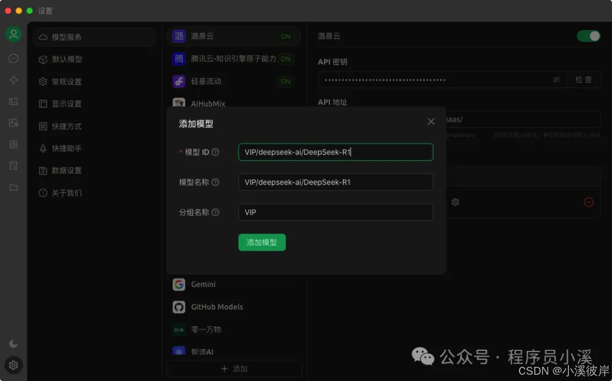The width and height of the screenshot is (612, 381).
Task: Select the 腾讯云 provider icon
Action: pos(178,59)
